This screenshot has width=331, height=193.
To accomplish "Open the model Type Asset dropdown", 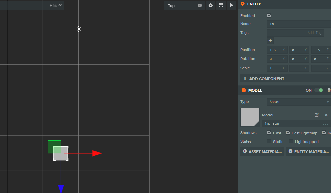I will click(x=299, y=102).
